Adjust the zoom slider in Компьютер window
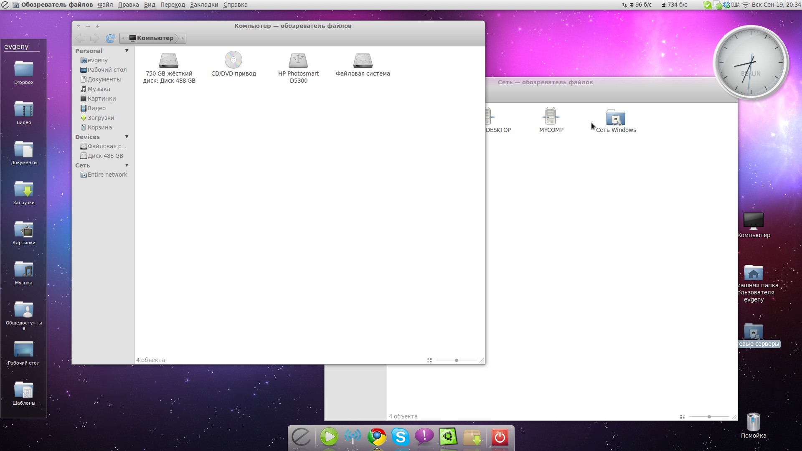The width and height of the screenshot is (802, 451). click(x=457, y=360)
